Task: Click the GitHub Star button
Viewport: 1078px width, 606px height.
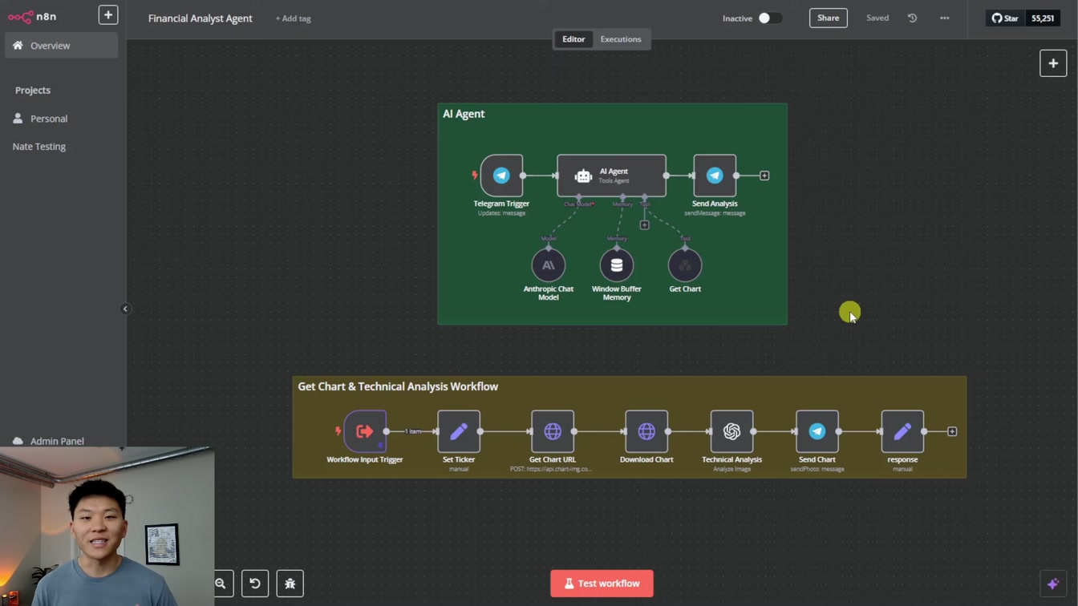Action: (x=1006, y=18)
